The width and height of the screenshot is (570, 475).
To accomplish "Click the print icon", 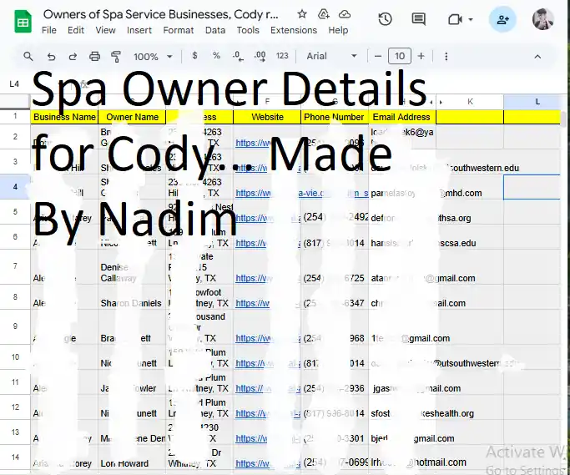I will (x=94, y=57).
